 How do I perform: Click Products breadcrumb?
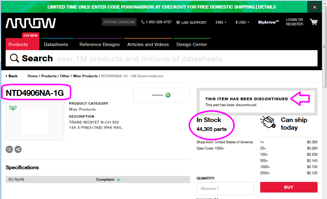[x=49, y=76]
